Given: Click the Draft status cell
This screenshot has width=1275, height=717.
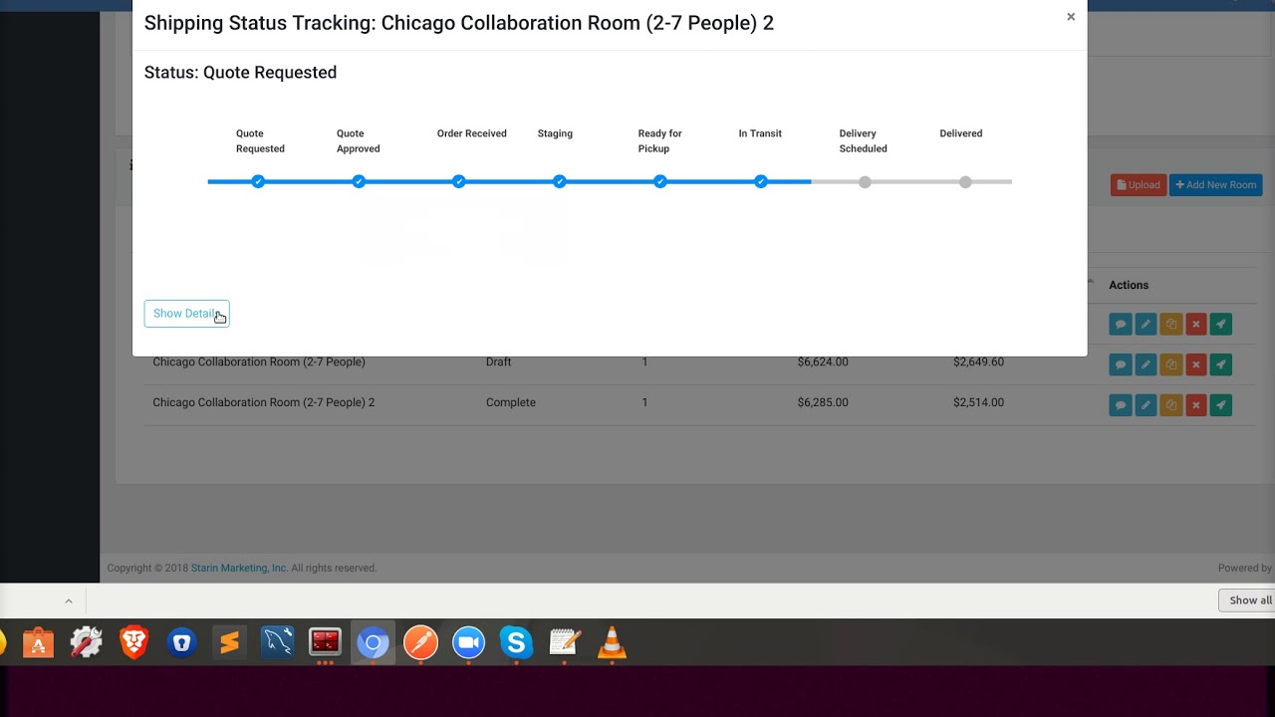Looking at the screenshot, I should pyautogui.click(x=498, y=361).
